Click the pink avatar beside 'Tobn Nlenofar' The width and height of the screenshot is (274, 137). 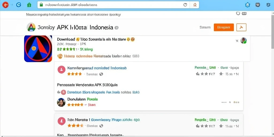tap(62, 121)
